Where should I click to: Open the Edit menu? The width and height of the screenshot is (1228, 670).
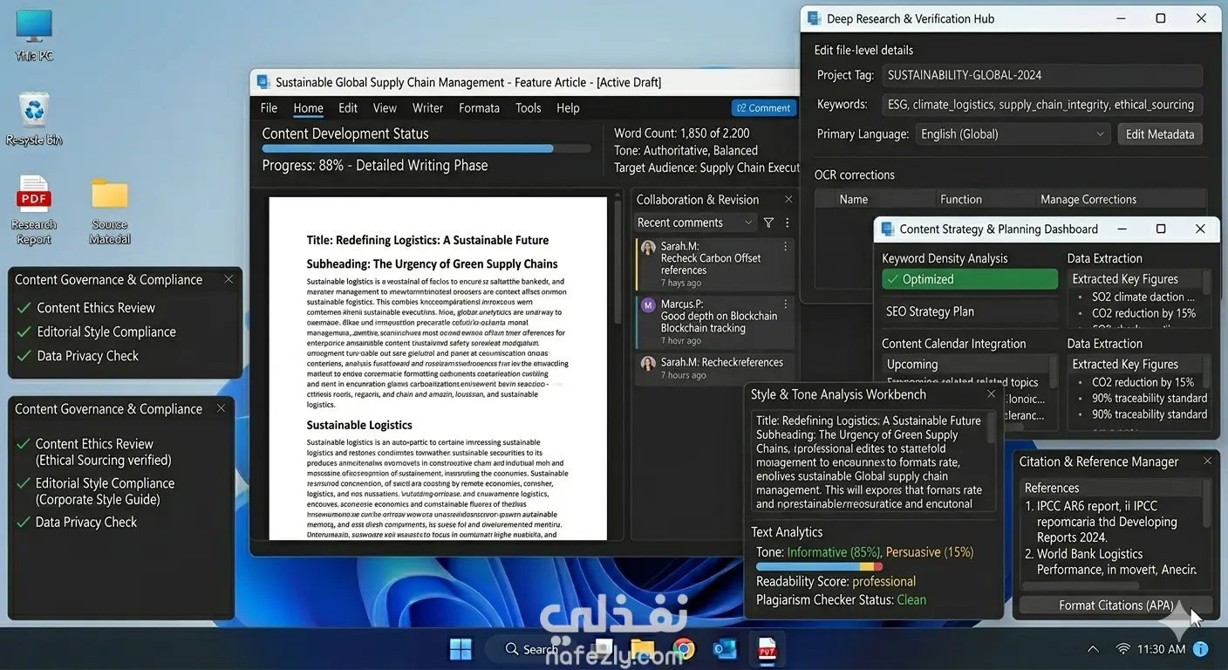point(348,108)
